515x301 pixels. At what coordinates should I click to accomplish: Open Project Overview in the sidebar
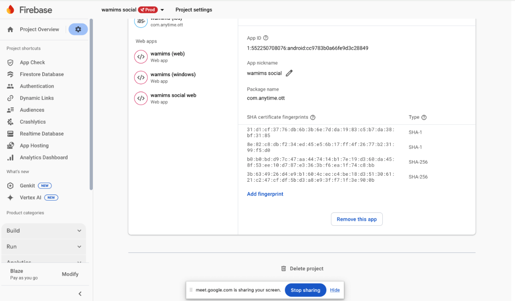[x=39, y=29]
